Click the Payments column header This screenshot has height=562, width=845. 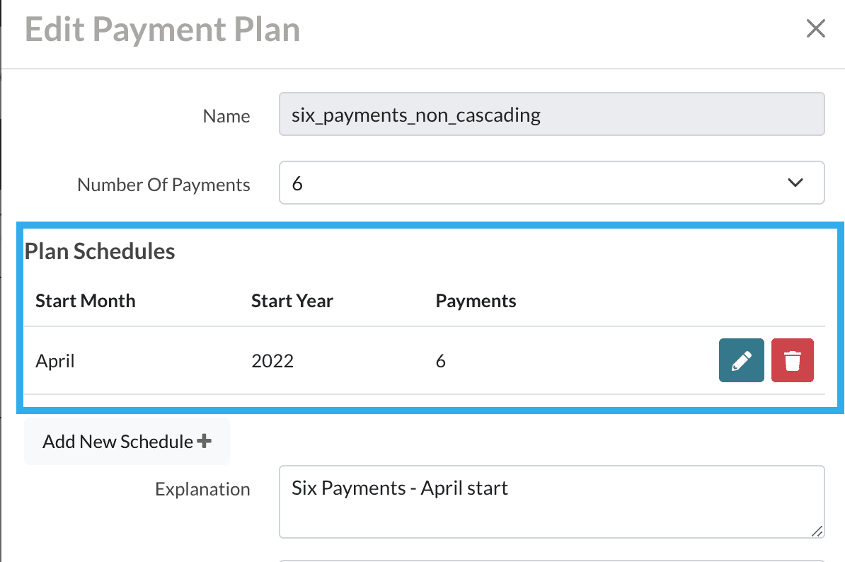(476, 301)
